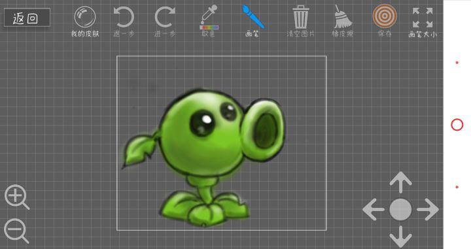Move canvas right with the right arrow
This screenshot has height=249, width=471.
[x=428, y=209]
